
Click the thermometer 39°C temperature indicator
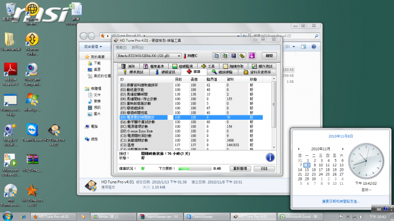(x=190, y=56)
